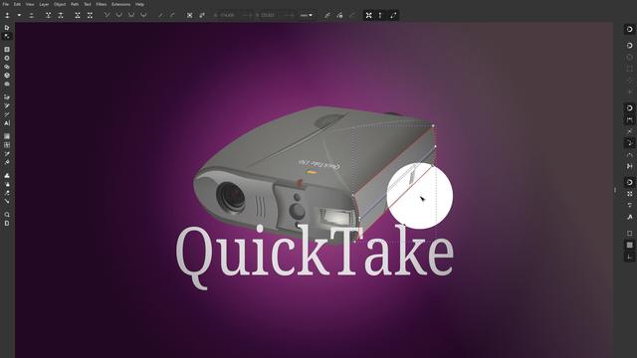Select the Dropper color picker tool

click(x=7, y=154)
